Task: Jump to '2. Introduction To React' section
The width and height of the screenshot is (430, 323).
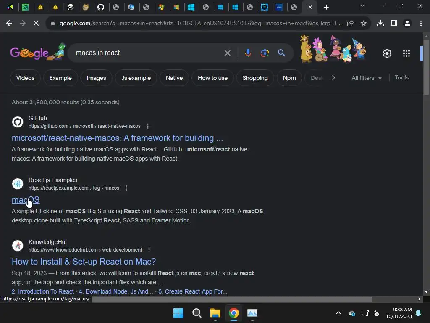Action: (x=43, y=291)
